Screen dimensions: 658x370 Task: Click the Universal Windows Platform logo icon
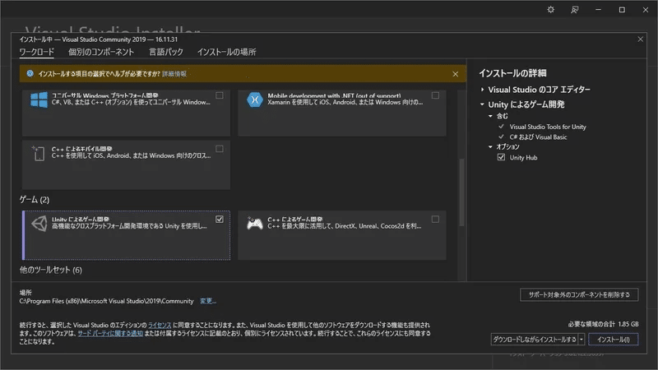pyautogui.click(x=39, y=99)
